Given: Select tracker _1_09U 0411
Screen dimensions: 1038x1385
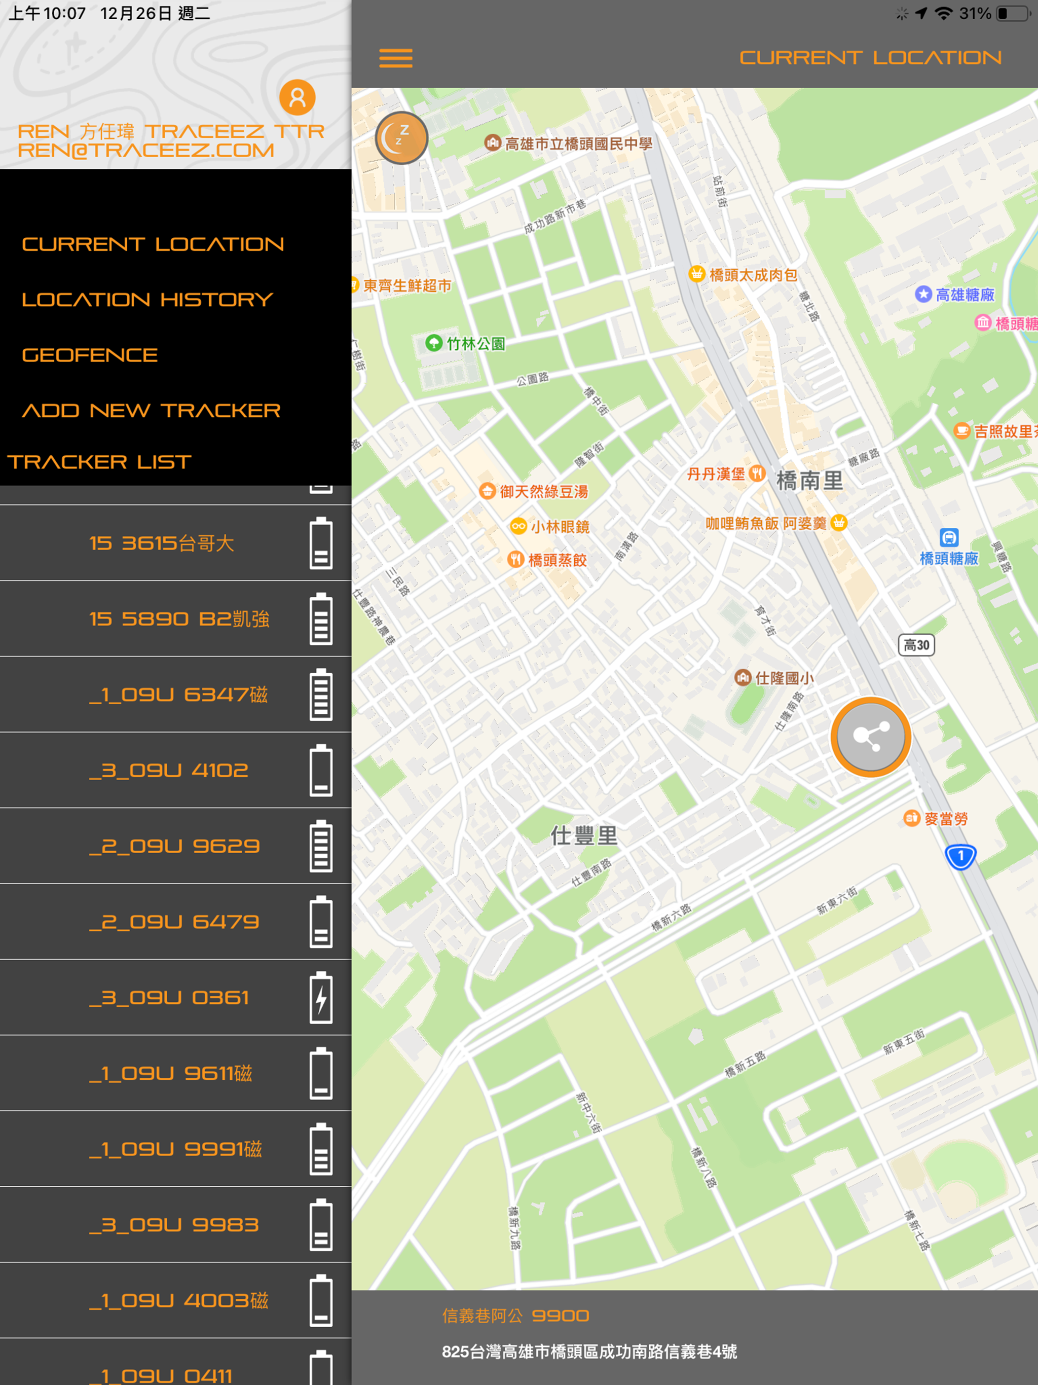Looking at the screenshot, I should tap(175, 1362).
